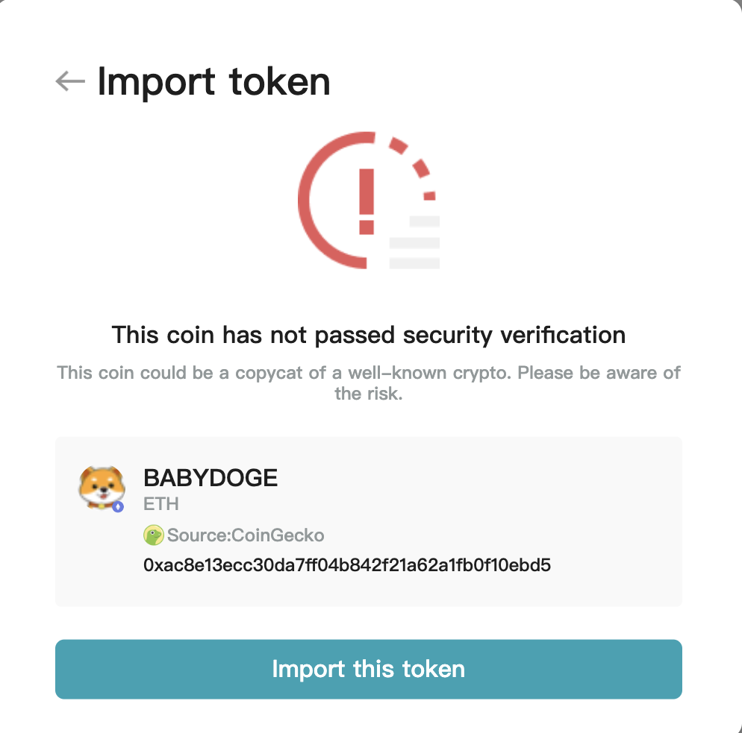Click the back arrow beside Import token
This screenshot has height=733, width=742.
70,81
